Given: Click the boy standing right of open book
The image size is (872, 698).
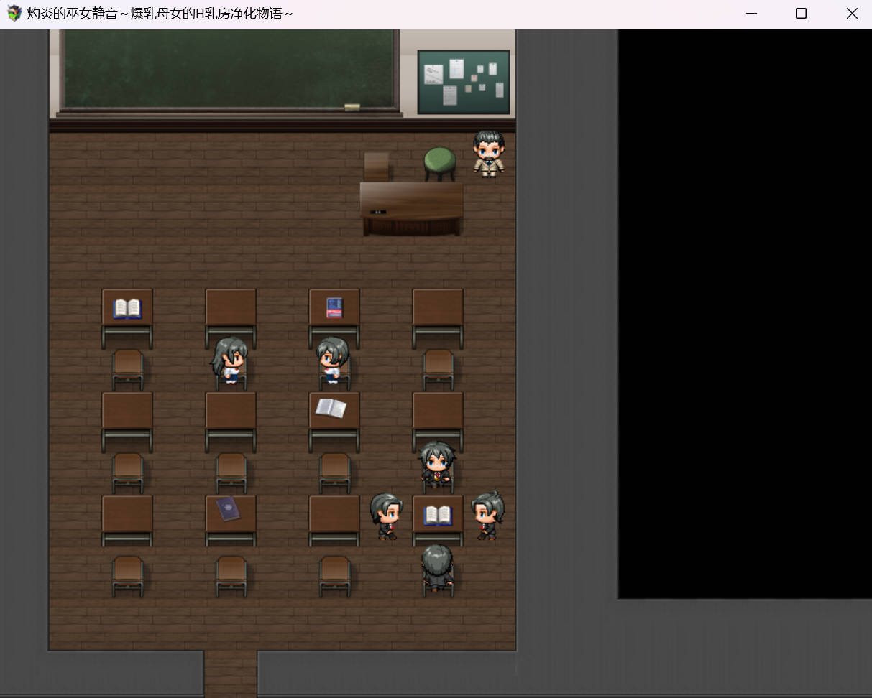Looking at the screenshot, I should 488,514.
